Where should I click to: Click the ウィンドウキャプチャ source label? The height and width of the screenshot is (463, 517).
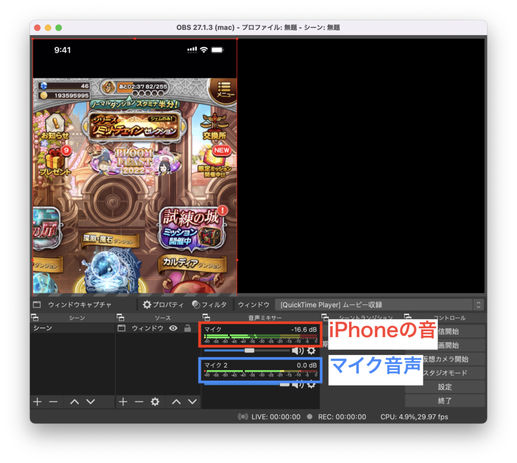pyautogui.click(x=80, y=305)
